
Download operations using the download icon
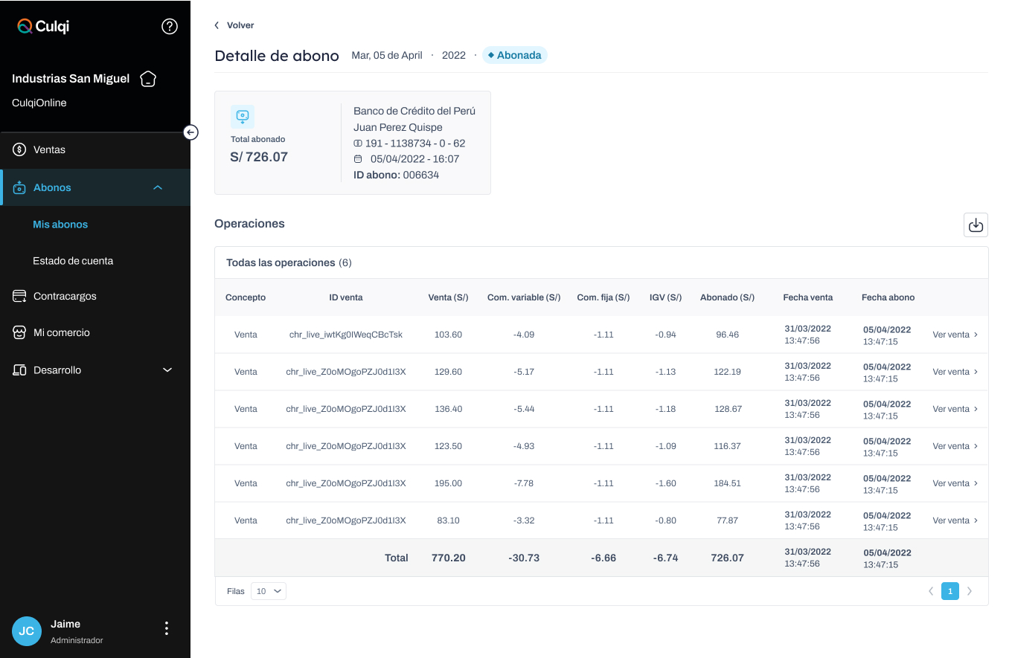tap(976, 225)
